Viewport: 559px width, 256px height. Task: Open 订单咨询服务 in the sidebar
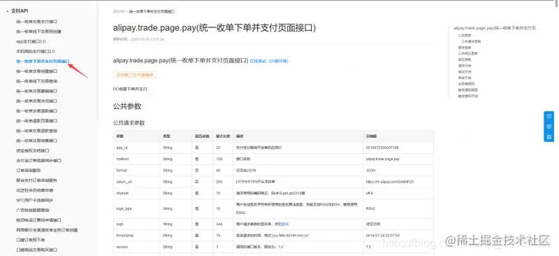click(29, 170)
